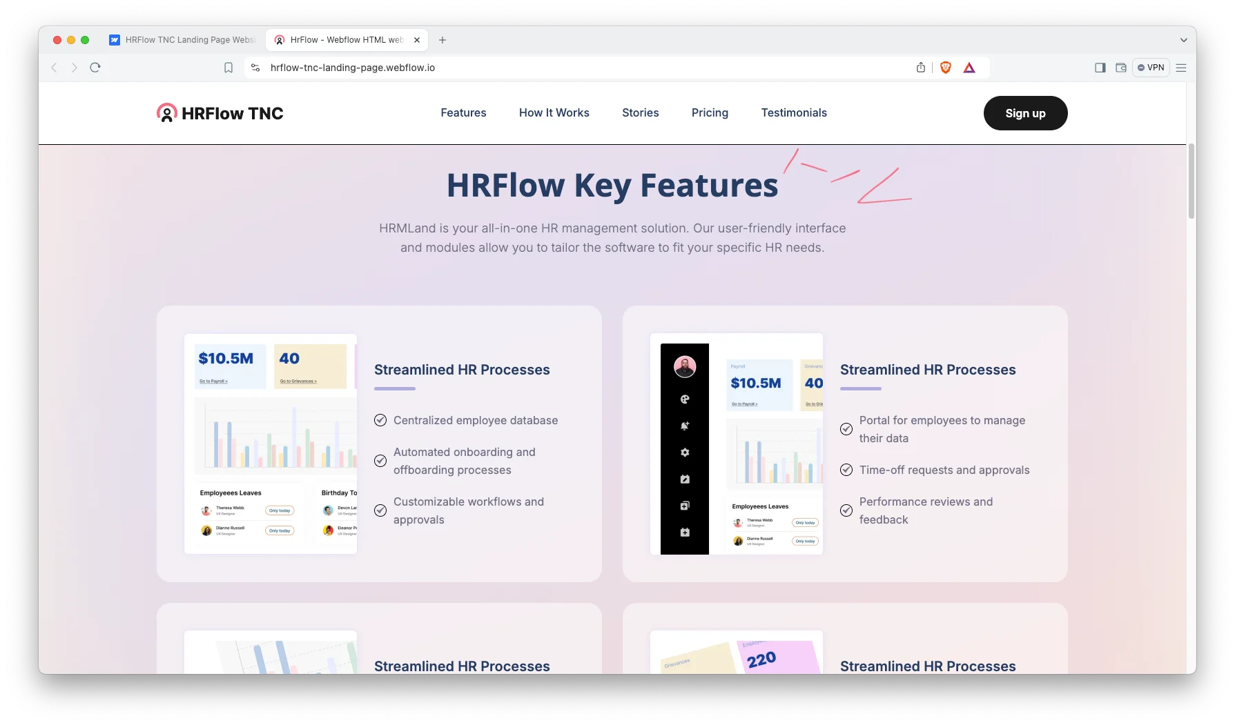The image size is (1235, 725).
Task: Open the Brave Wallet icon
Action: [x=1121, y=68]
